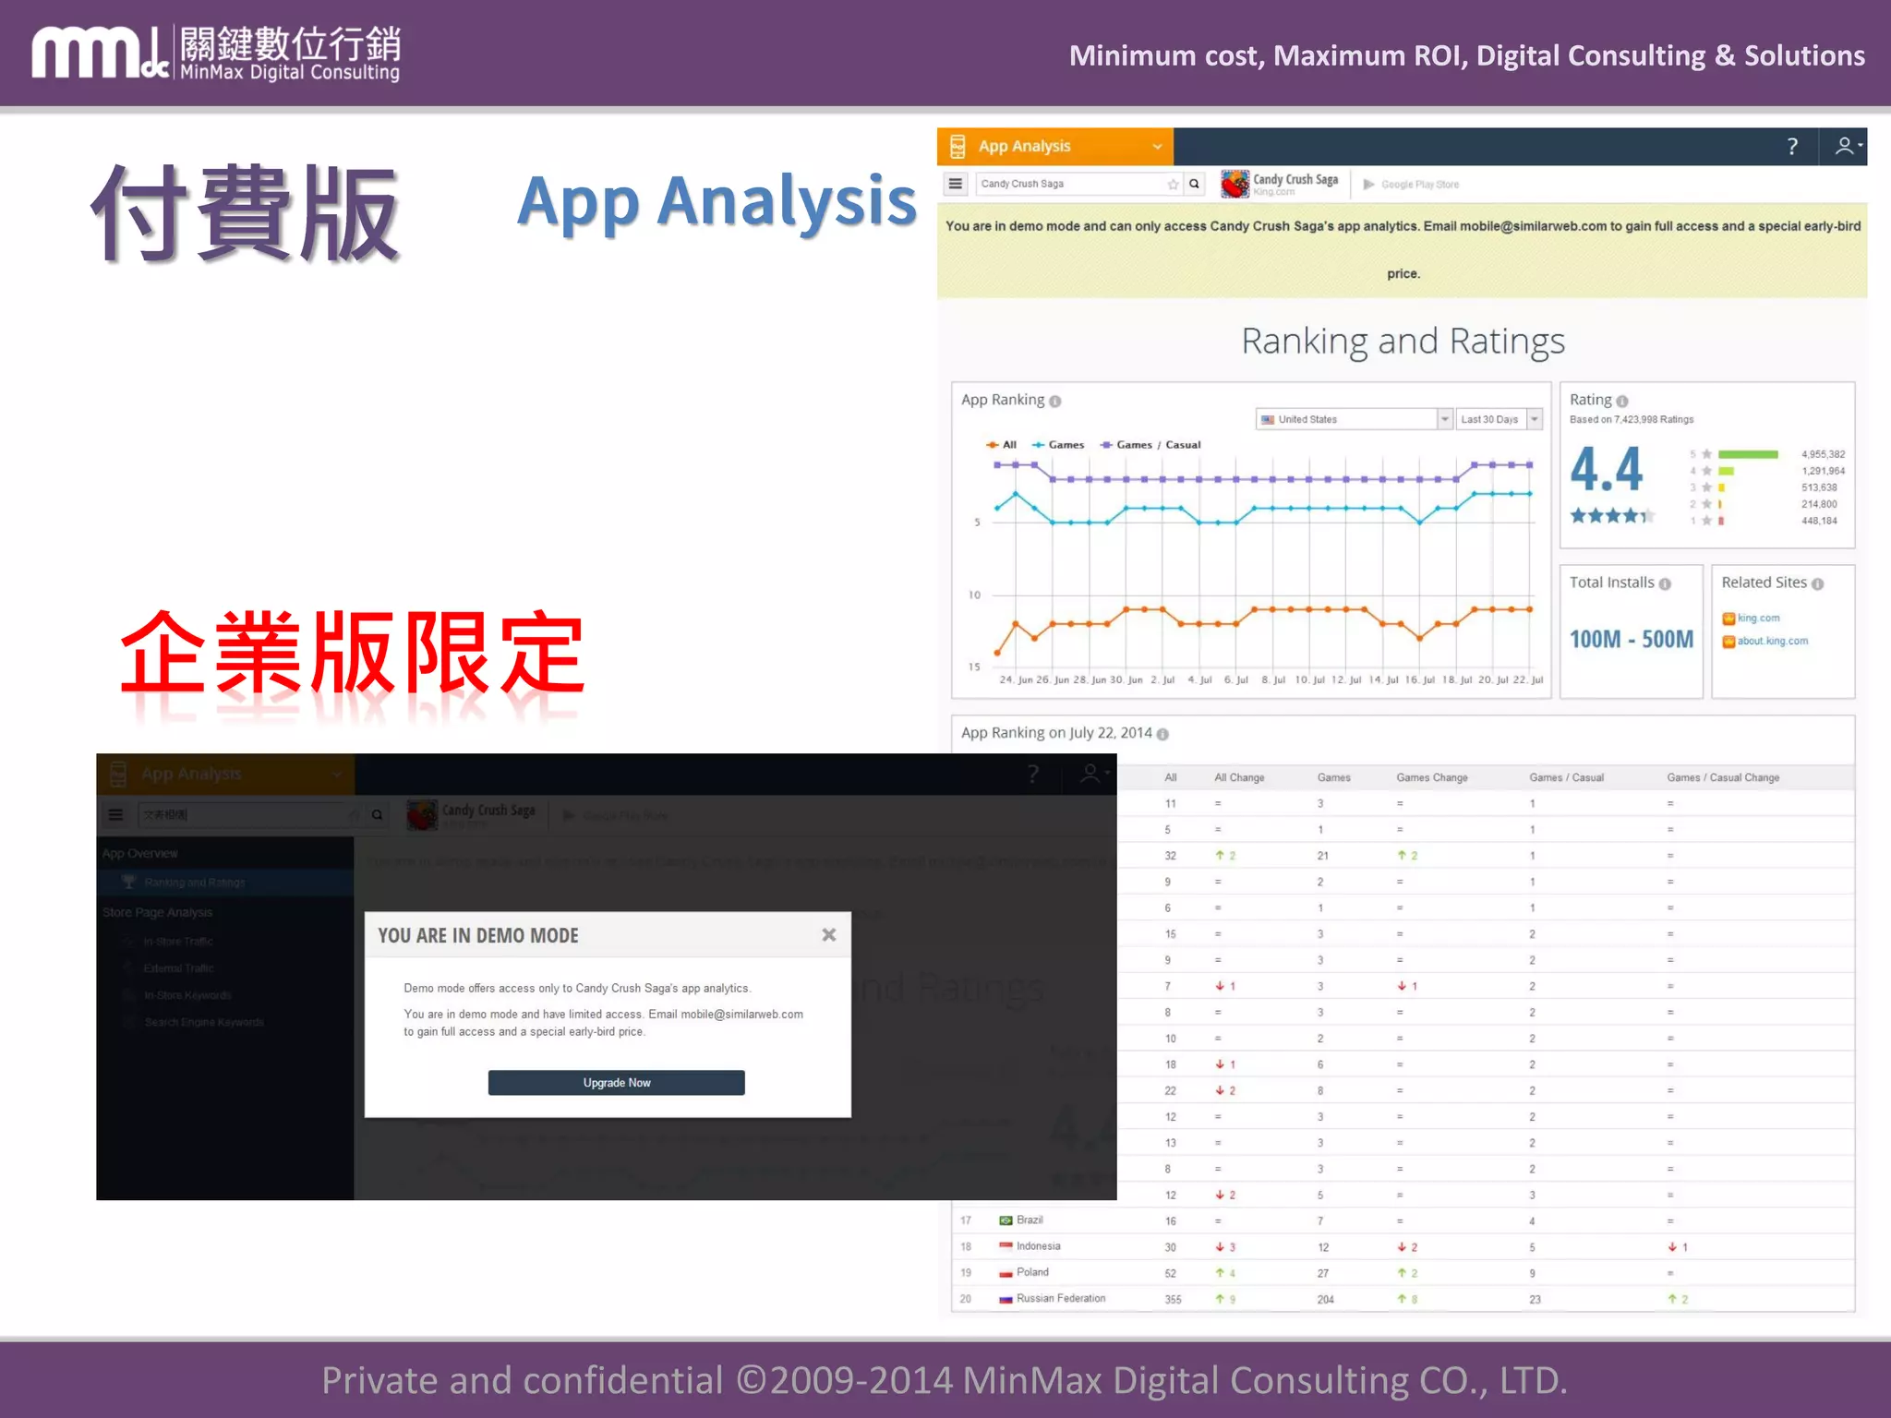The height and width of the screenshot is (1418, 1891).
Task: Open dimmed App Analysis dropdown in left screenshot
Action: click(x=225, y=775)
